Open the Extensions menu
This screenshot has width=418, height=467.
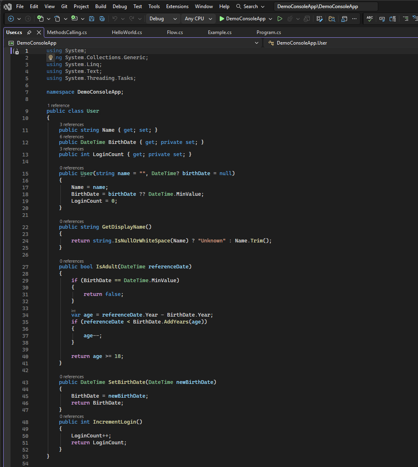[177, 6]
